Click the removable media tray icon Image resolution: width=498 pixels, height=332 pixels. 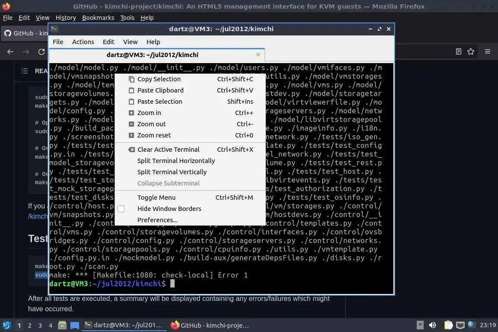pos(420,325)
